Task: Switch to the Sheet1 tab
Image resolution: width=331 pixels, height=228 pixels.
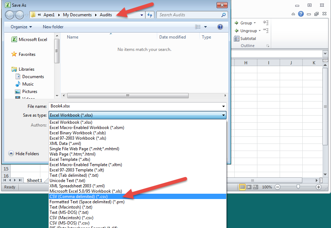Action: pyautogui.click(x=34, y=181)
